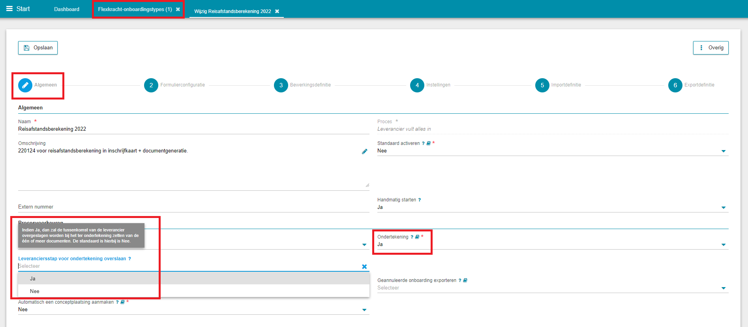Show help for Handmatig starten
The width and height of the screenshot is (748, 327).
pyautogui.click(x=420, y=200)
